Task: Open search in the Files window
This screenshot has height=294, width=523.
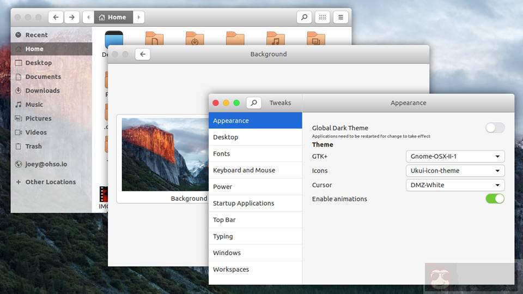Action: pyautogui.click(x=304, y=17)
